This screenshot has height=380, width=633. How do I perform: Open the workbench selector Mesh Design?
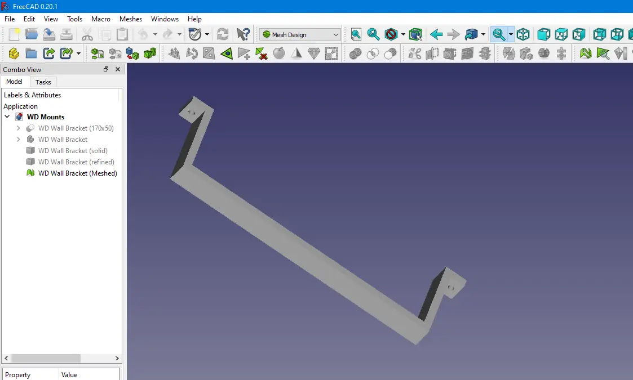point(300,35)
